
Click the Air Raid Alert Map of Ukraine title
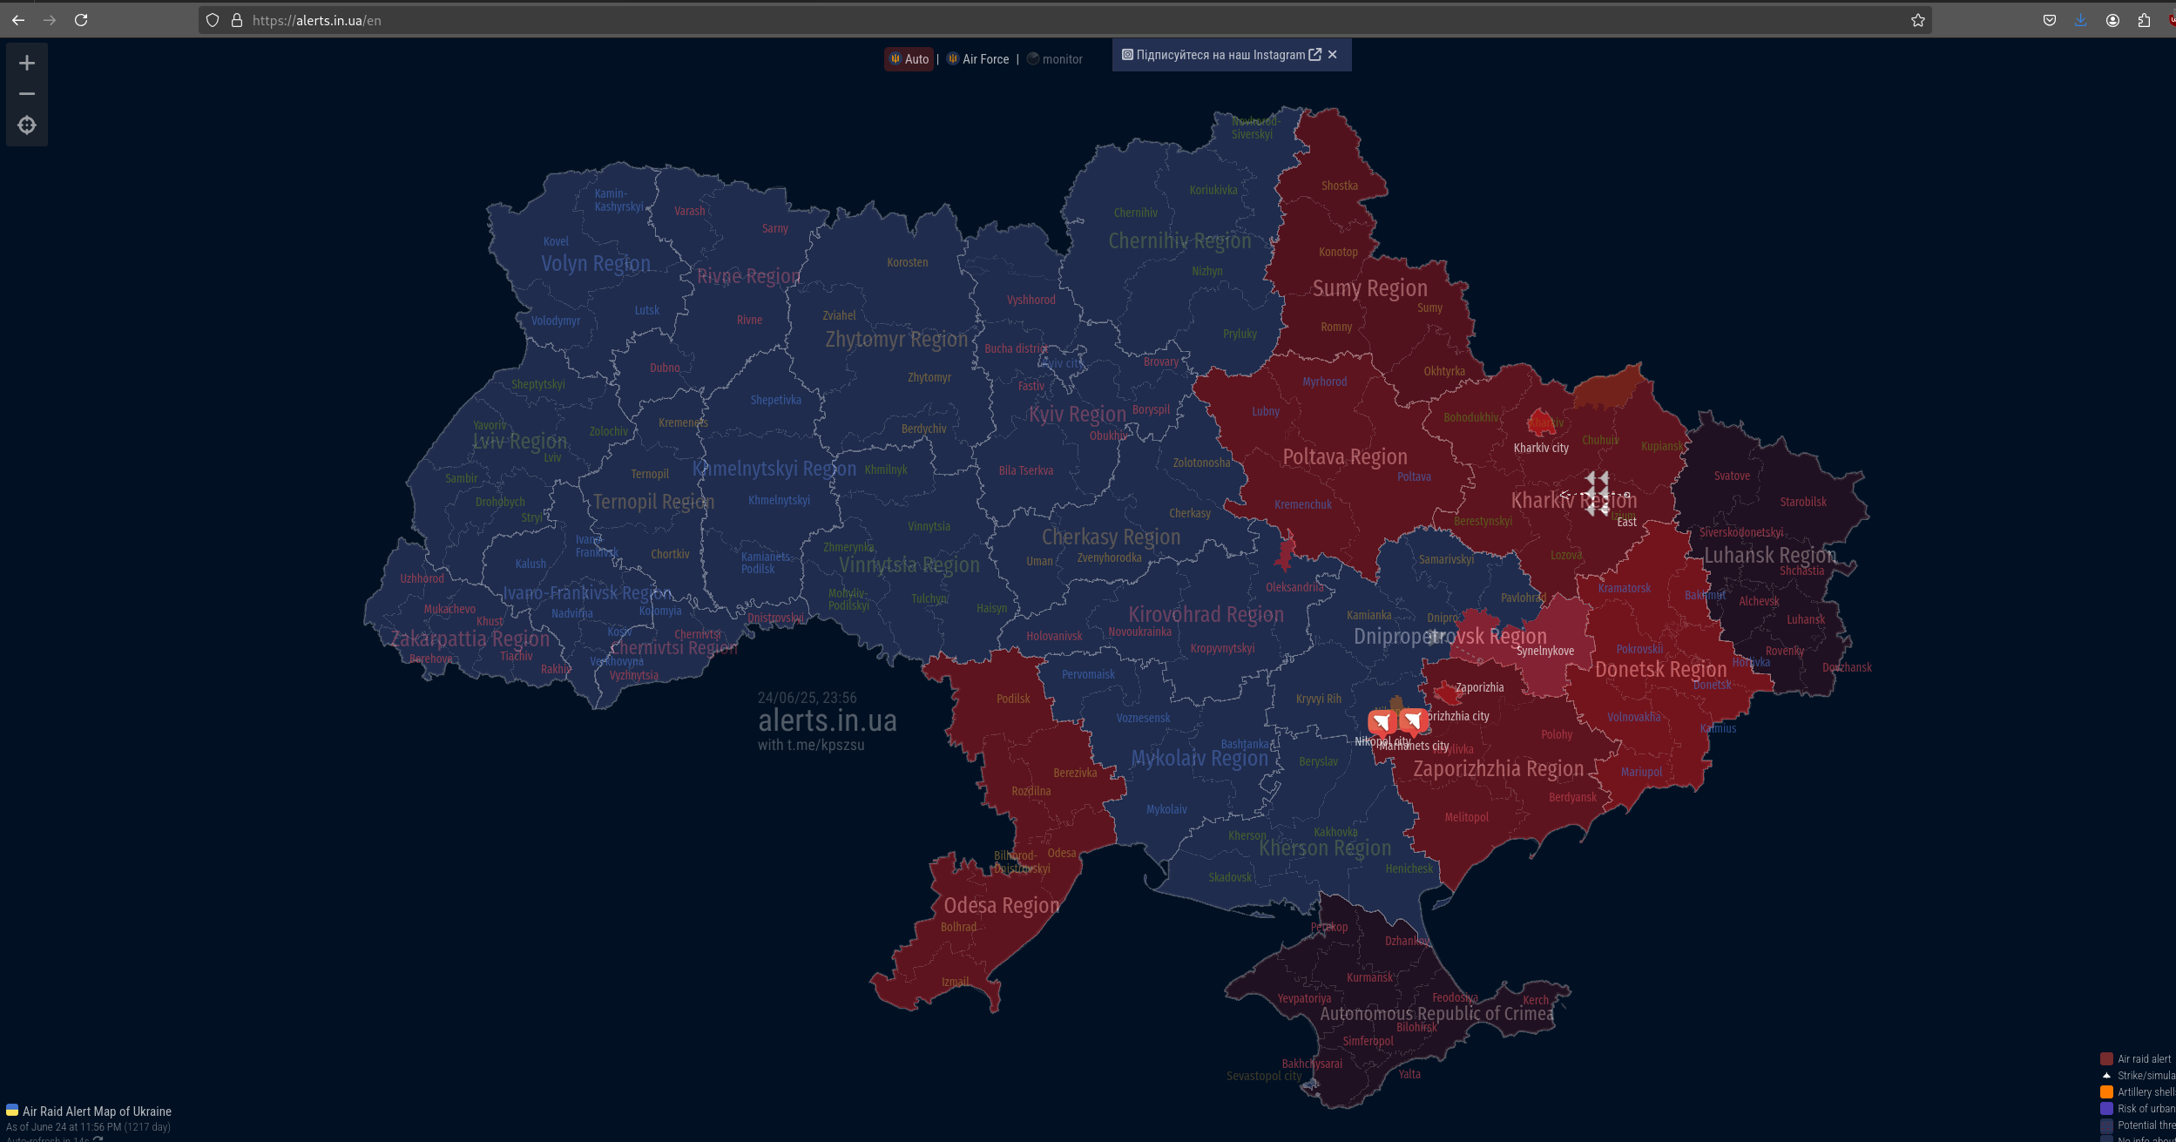tap(97, 1112)
